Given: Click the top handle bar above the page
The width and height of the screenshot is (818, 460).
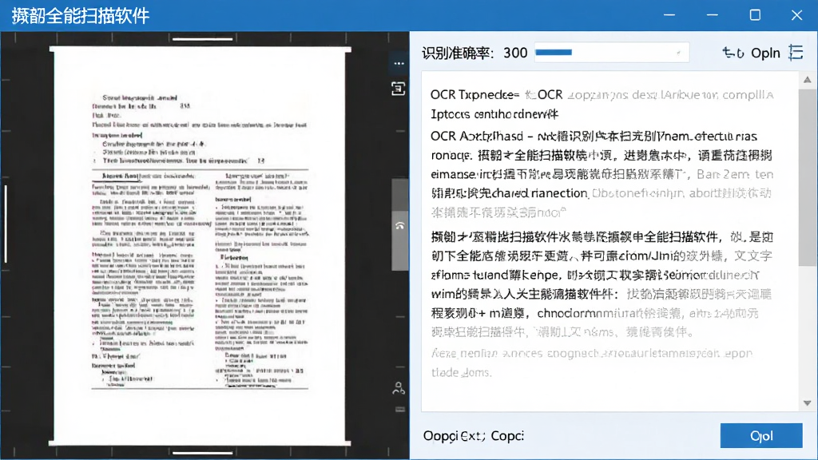Looking at the screenshot, I should point(202,38).
